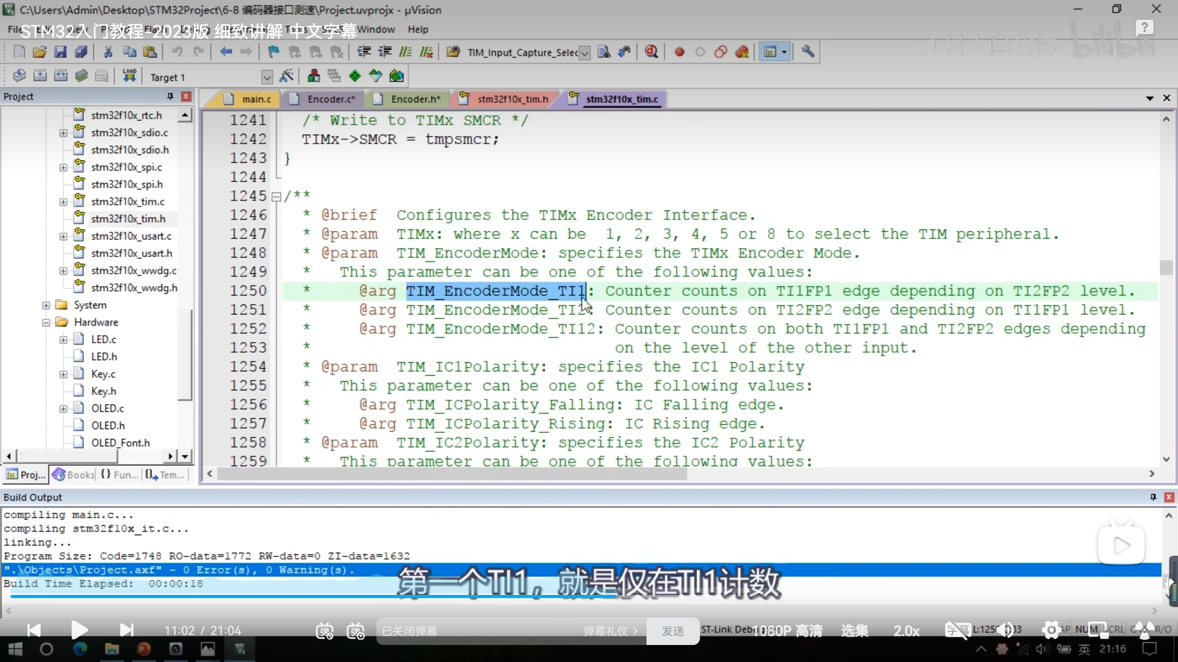1178x662 pixels.
Task: Click the Save All toolbar icon
Action: 81,52
